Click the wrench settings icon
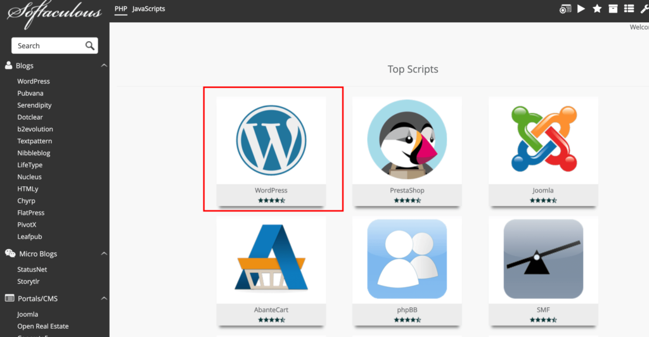649x337 pixels. pyautogui.click(x=645, y=9)
